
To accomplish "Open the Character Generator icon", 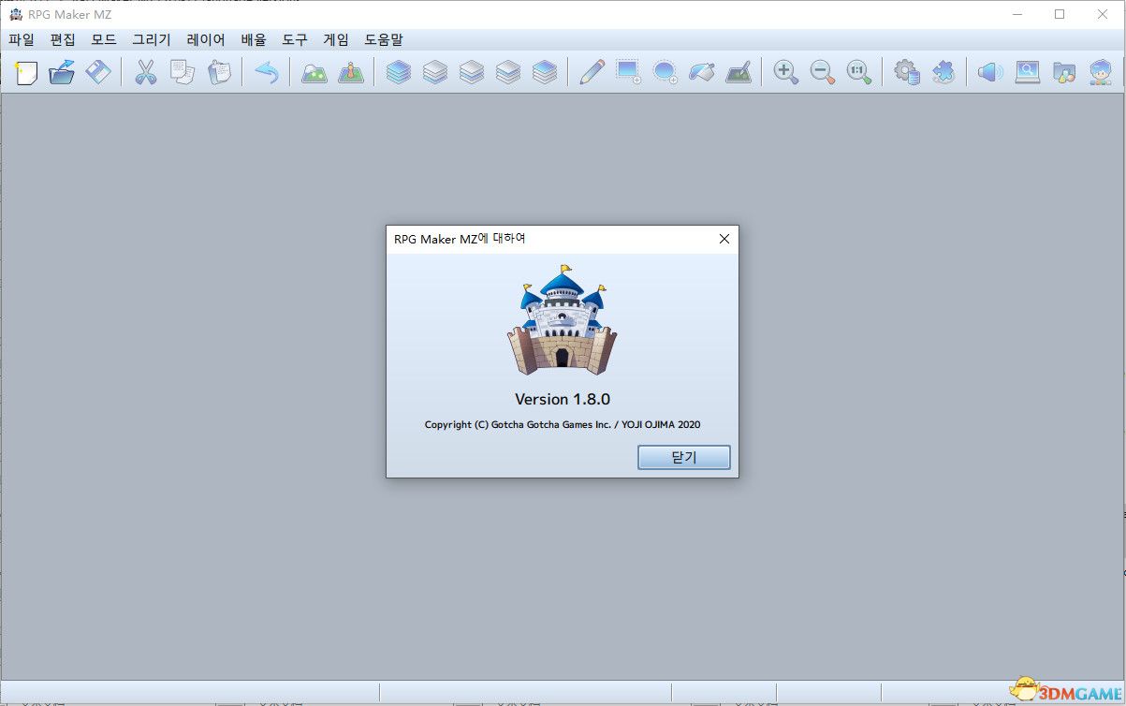I will point(1100,72).
